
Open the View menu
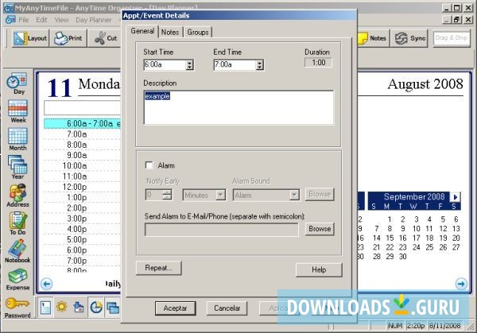click(61, 20)
